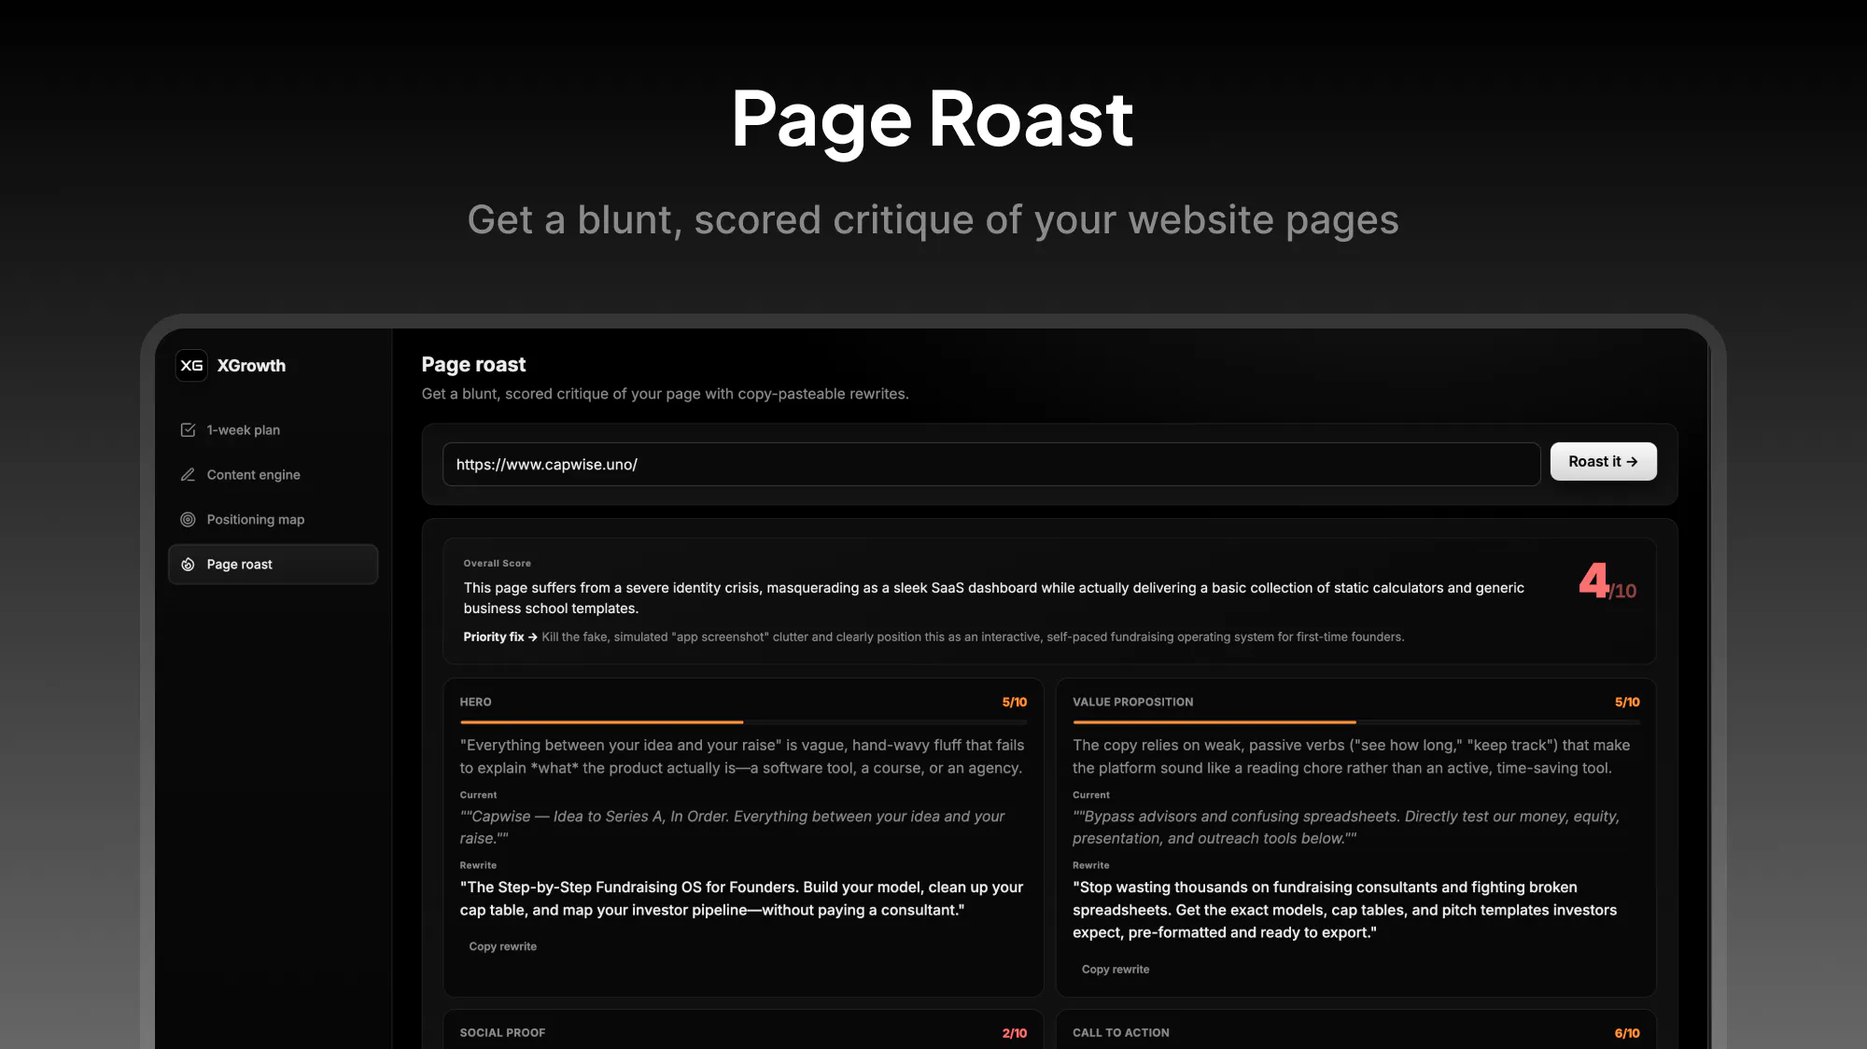The image size is (1867, 1049).
Task: Click the large Page Roast banner title
Action: click(x=933, y=119)
